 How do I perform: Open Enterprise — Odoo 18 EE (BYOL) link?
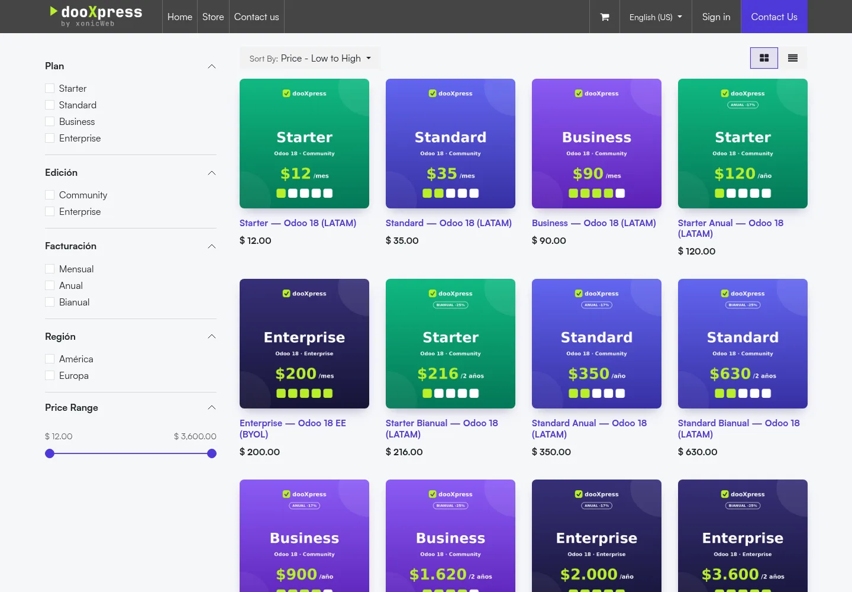tap(293, 429)
